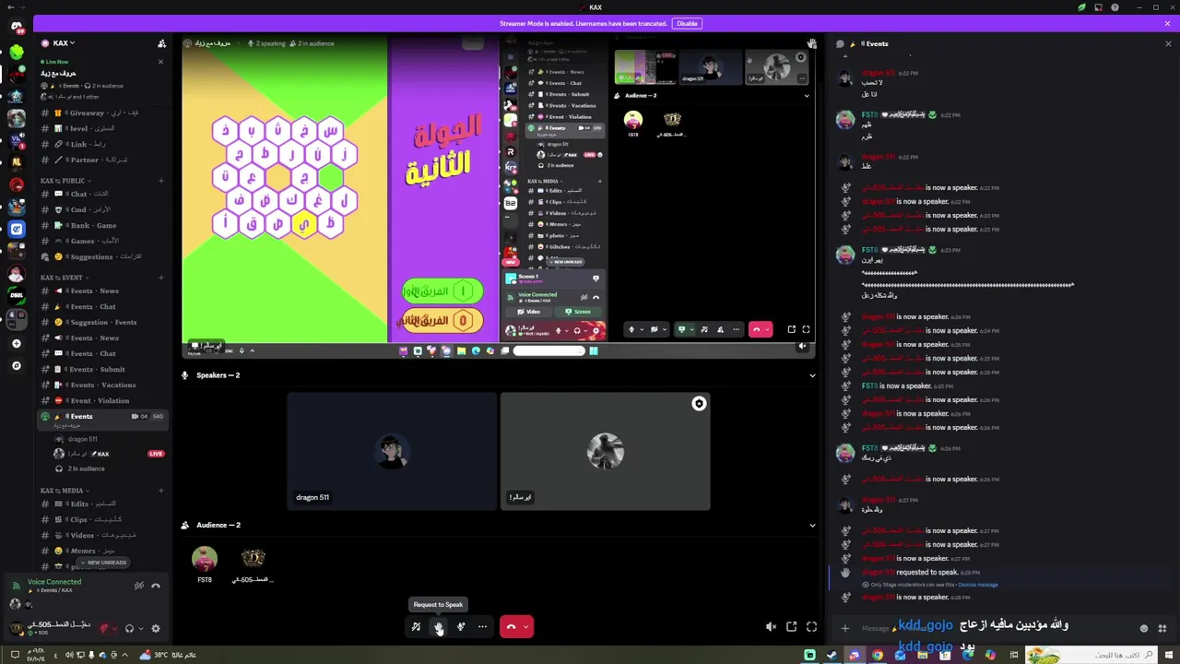Click the red disconnect phone button in stage controls
The height and width of the screenshot is (664, 1180).
tap(511, 627)
